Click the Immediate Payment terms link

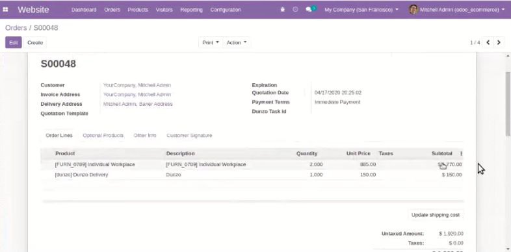(x=337, y=102)
